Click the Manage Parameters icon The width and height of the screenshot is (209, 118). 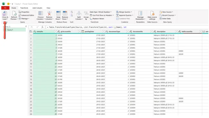pos(140,13)
